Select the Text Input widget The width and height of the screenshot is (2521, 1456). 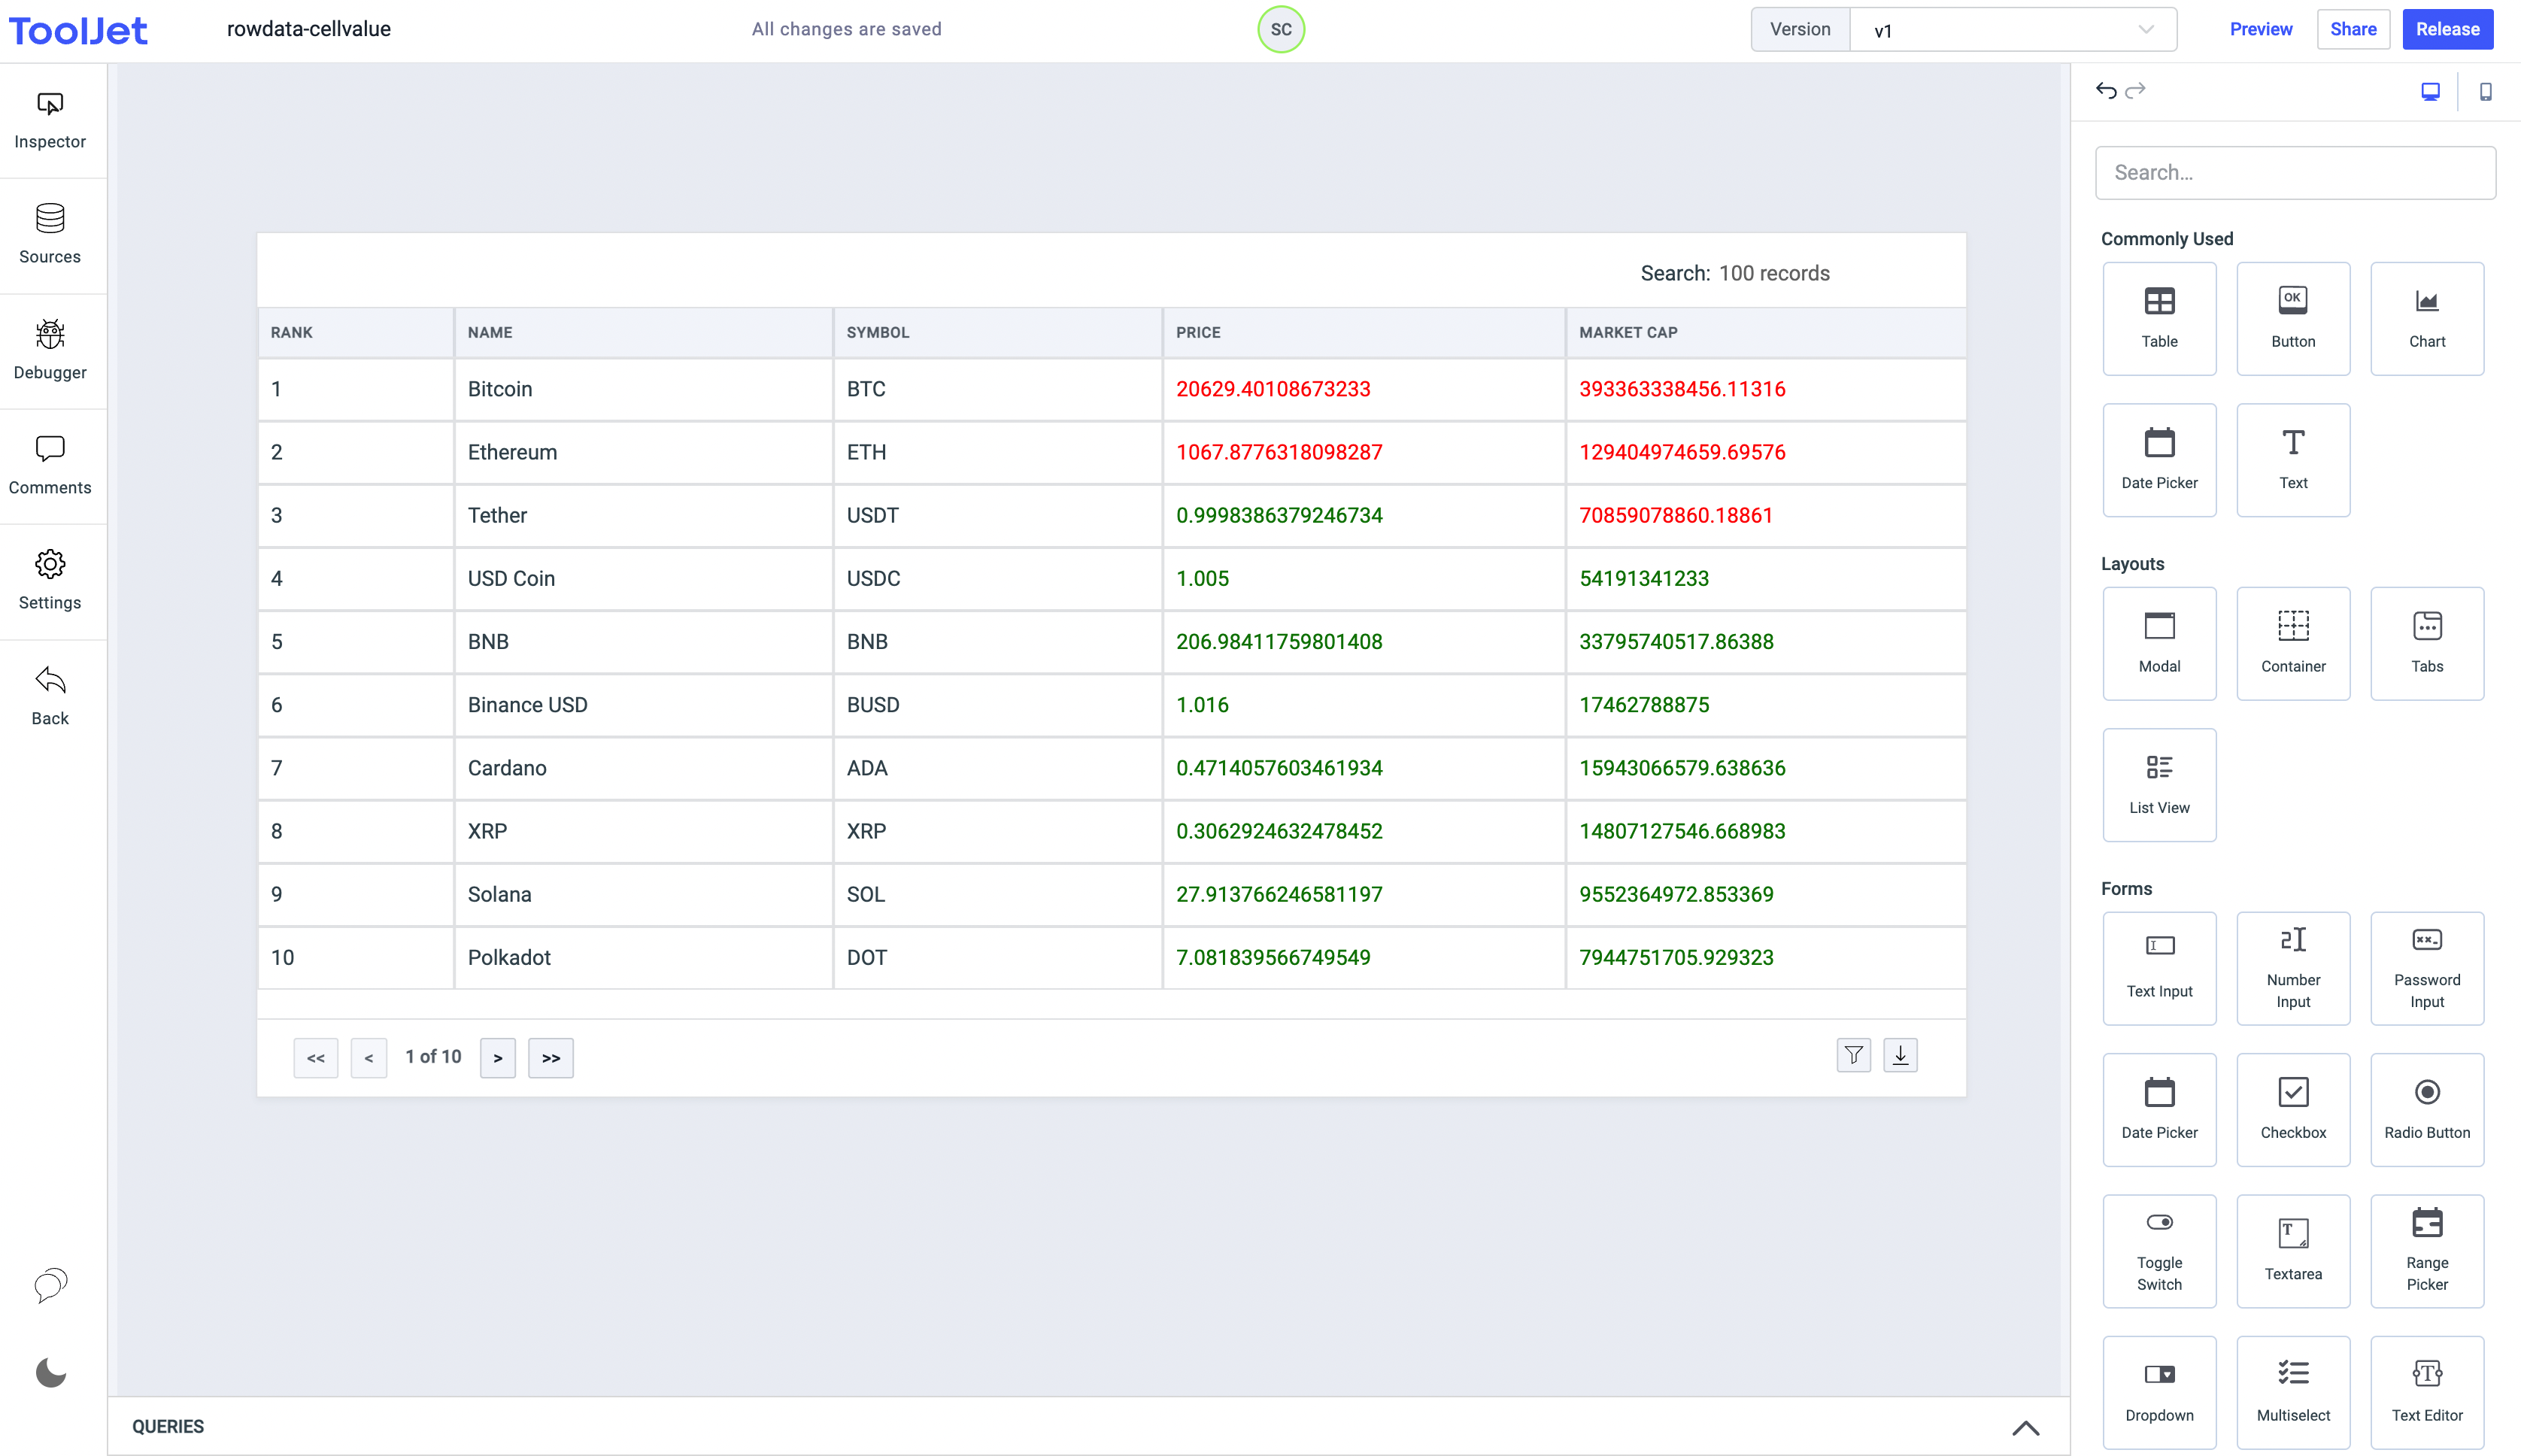(2159, 969)
